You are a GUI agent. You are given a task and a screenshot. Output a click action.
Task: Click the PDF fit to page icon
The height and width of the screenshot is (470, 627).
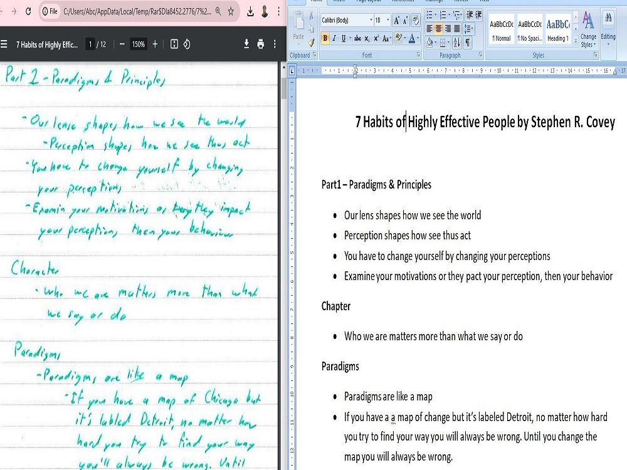point(174,44)
